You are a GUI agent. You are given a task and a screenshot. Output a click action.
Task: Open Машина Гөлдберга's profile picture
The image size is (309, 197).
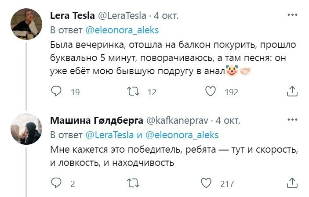pos(26,128)
